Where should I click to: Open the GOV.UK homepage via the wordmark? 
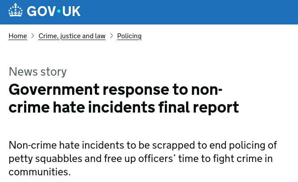[45, 11]
